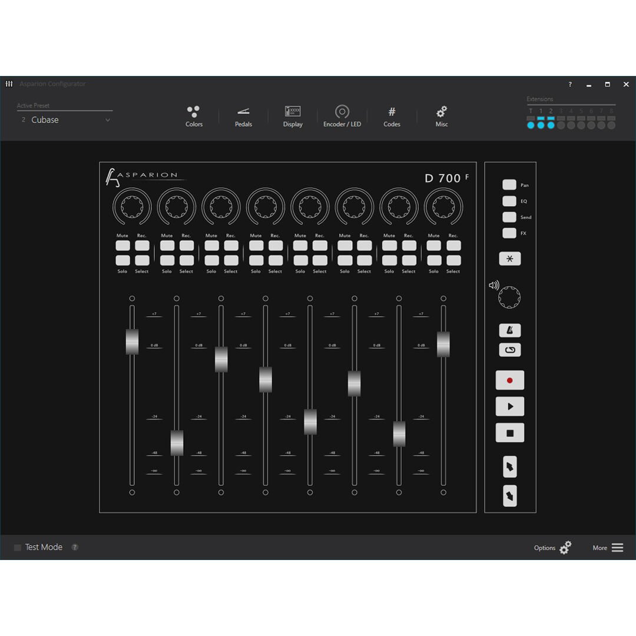Click the pedal icon button on right panel
This screenshot has height=636, width=636.
509,330
